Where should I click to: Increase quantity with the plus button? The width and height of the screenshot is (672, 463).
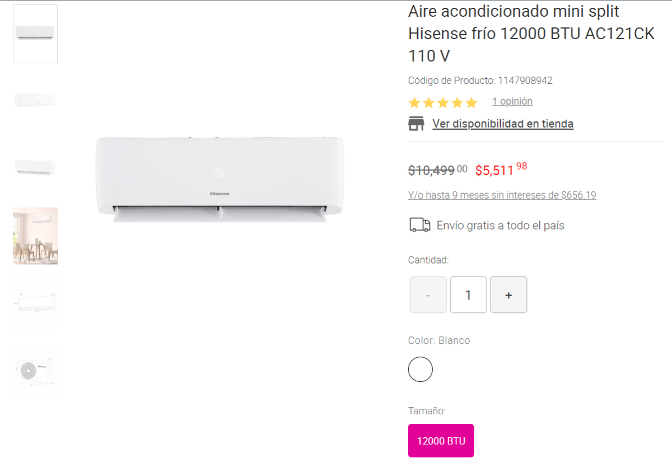[x=508, y=294]
